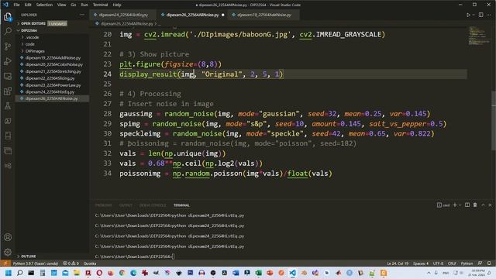
Task: Click Spaces: 4 indentation setting
Action: [421, 263]
